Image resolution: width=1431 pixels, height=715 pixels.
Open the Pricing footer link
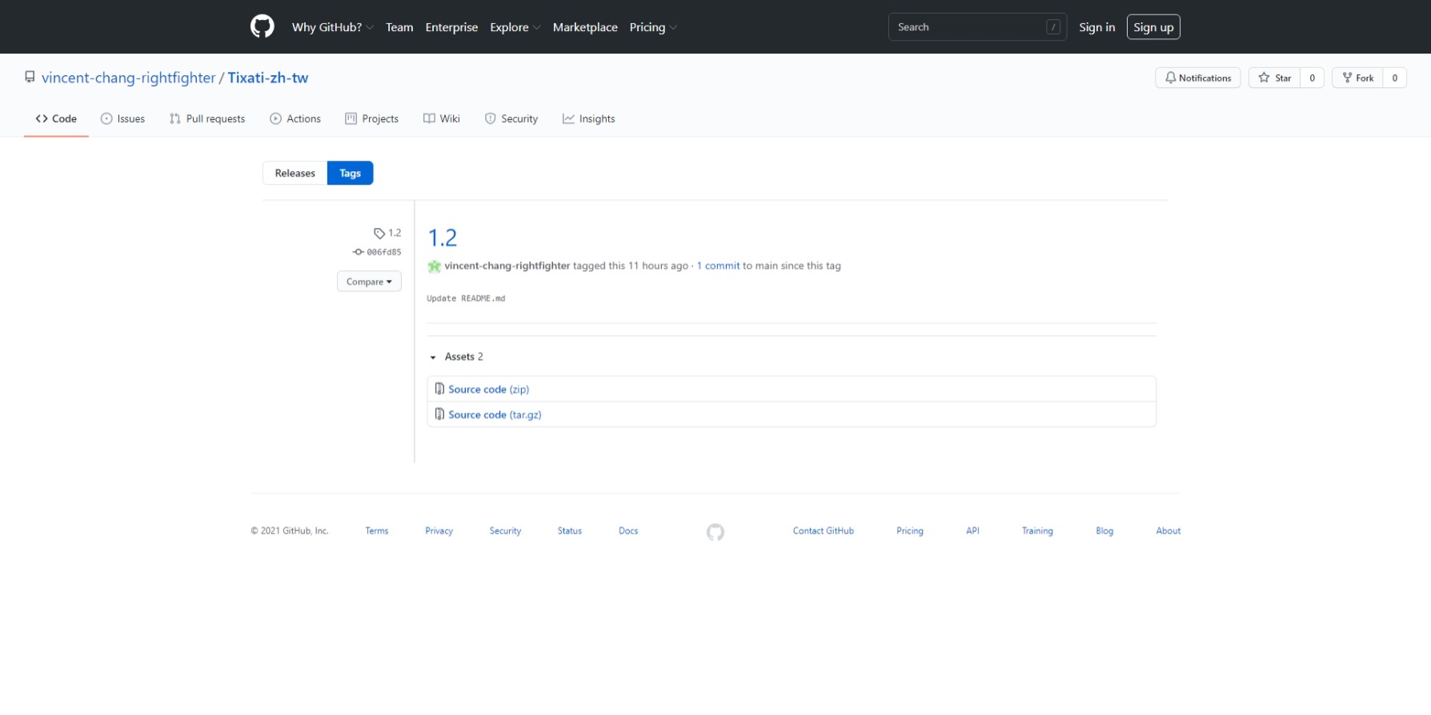[909, 531]
